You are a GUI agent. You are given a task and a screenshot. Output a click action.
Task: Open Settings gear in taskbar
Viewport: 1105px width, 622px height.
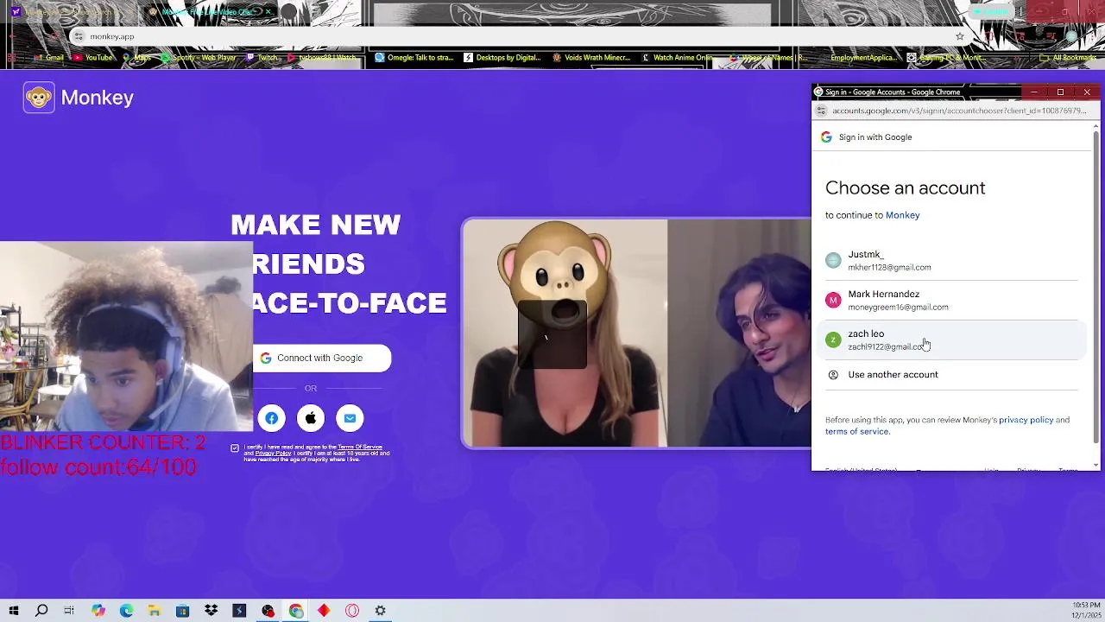[x=380, y=611]
